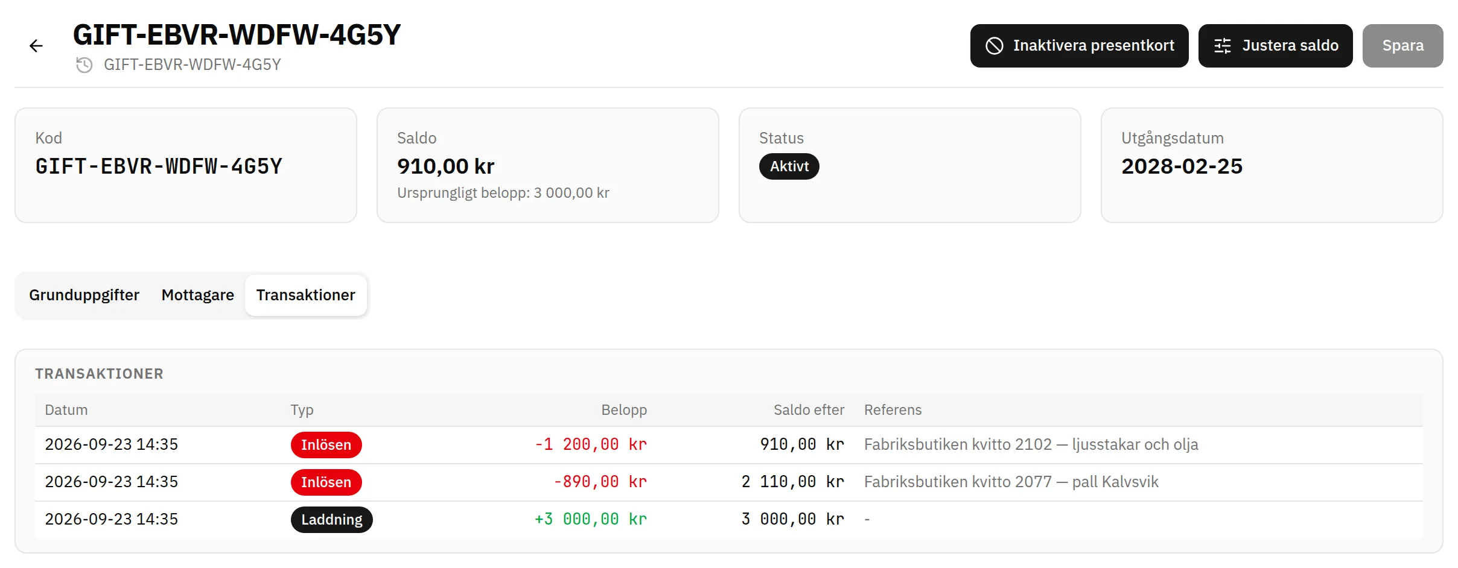This screenshot has height=568, width=1458.
Task: Click the Justera saldo button label
Action: point(1290,46)
